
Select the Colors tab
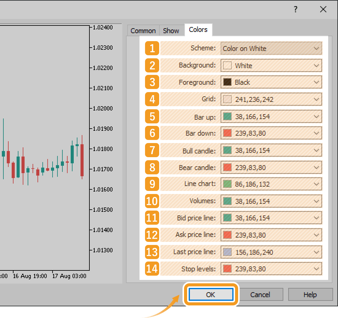[x=198, y=30]
